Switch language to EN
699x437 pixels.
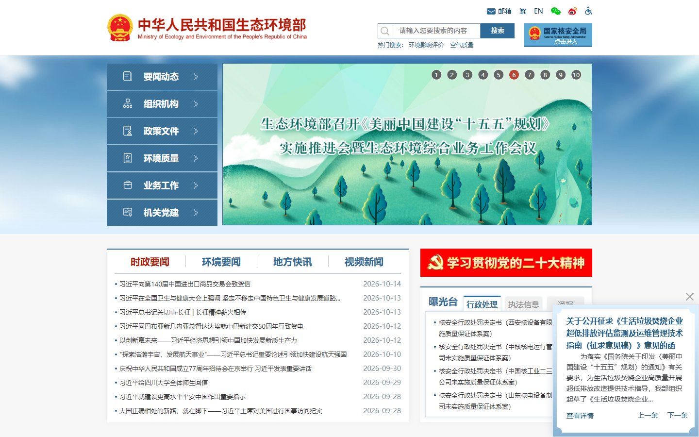[x=538, y=11]
